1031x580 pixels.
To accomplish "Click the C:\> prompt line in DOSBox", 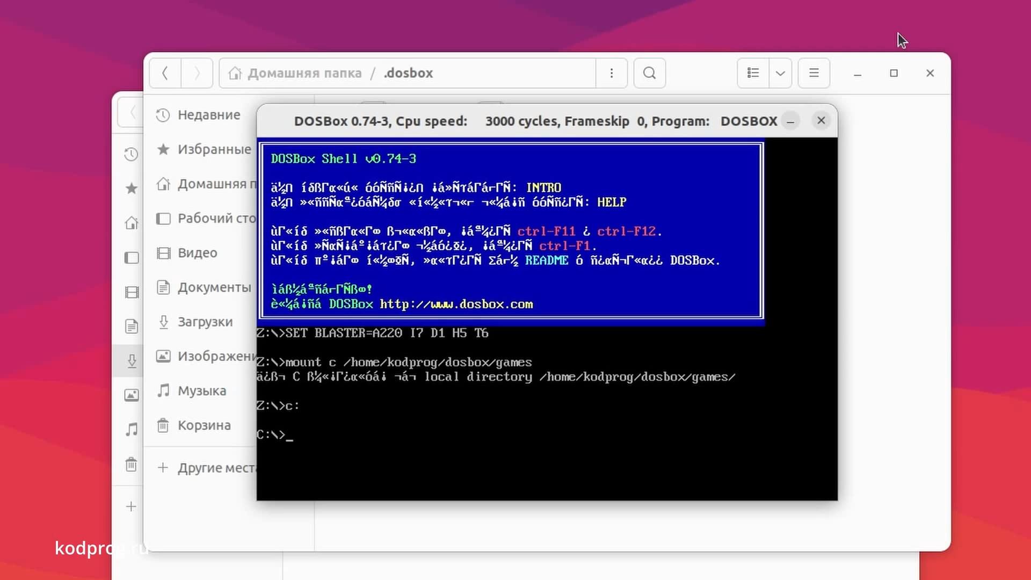I will pos(274,435).
